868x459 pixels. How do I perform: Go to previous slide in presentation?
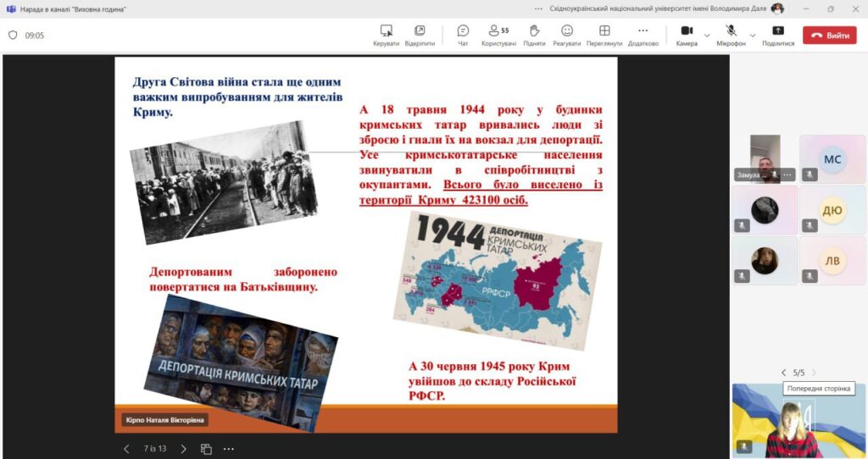click(x=127, y=449)
